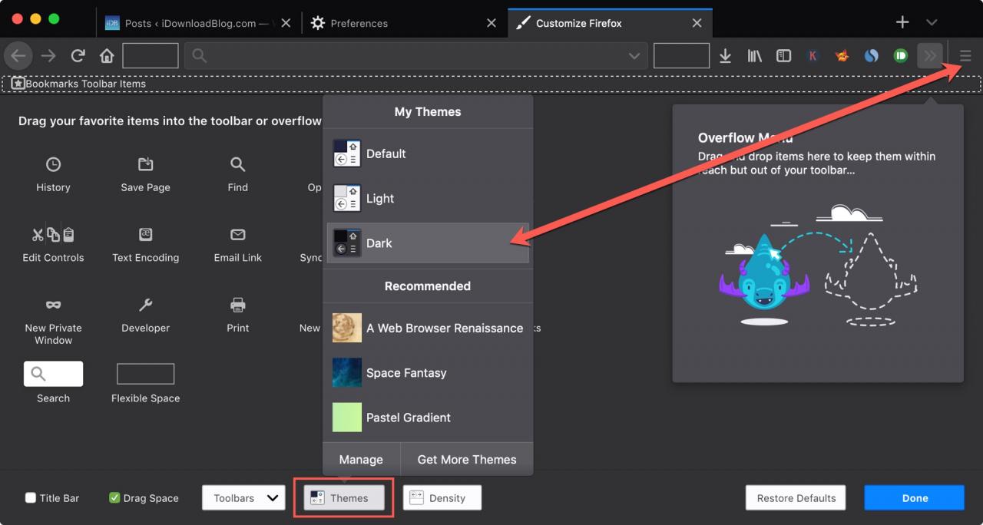Screen dimensions: 983x525
Task: Open the Density dropdown button
Action: click(x=442, y=497)
